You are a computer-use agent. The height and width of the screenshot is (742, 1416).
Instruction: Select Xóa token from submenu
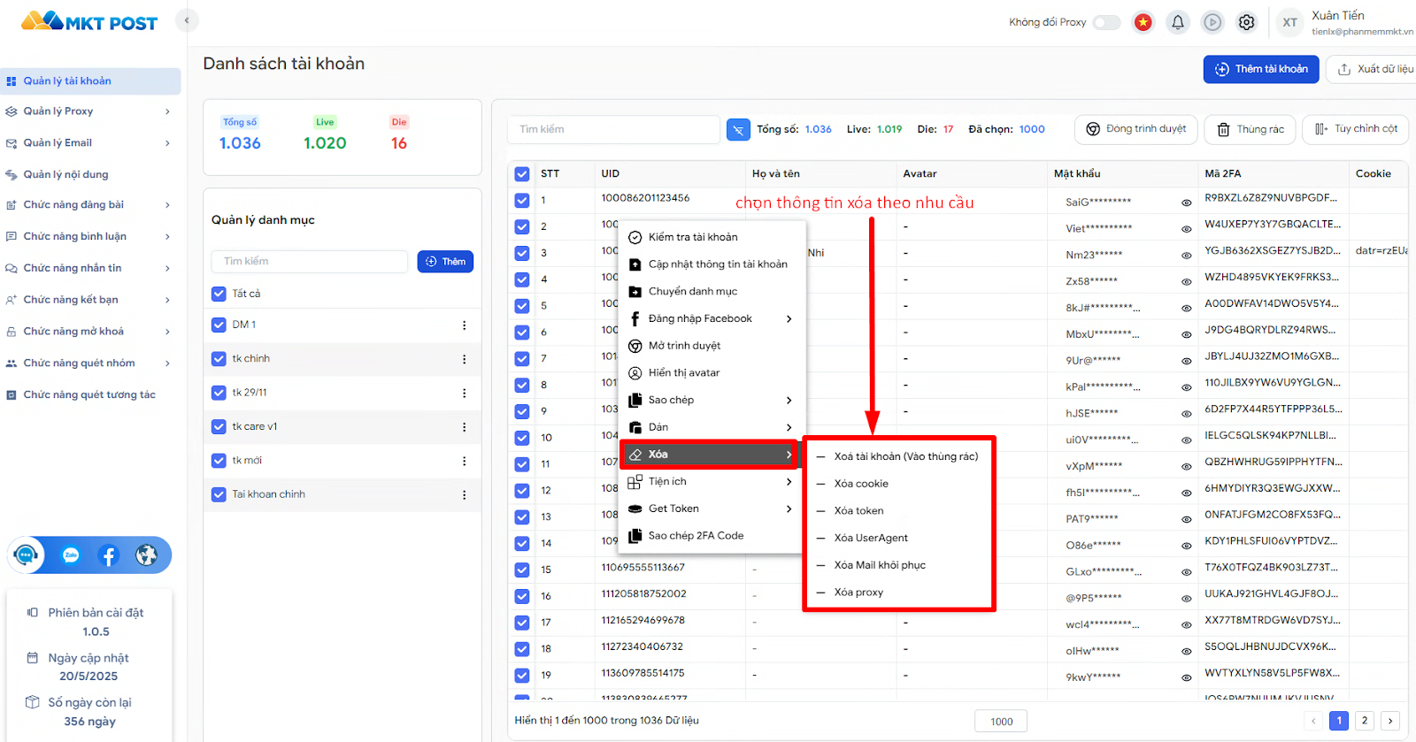(x=899, y=511)
